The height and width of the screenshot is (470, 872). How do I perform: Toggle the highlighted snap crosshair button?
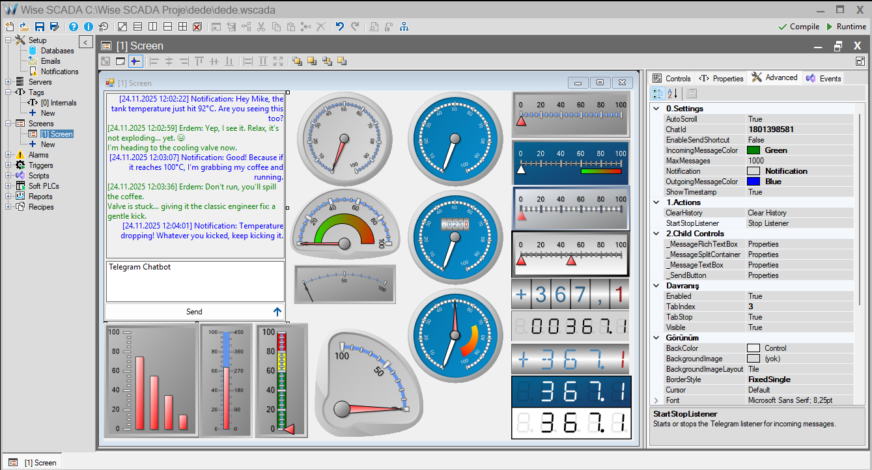tap(135, 61)
